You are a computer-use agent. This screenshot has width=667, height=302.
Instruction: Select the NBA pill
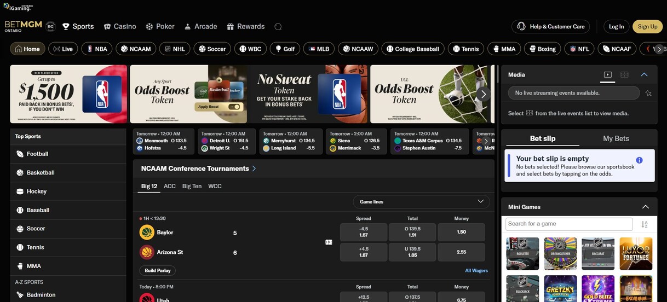97,49
